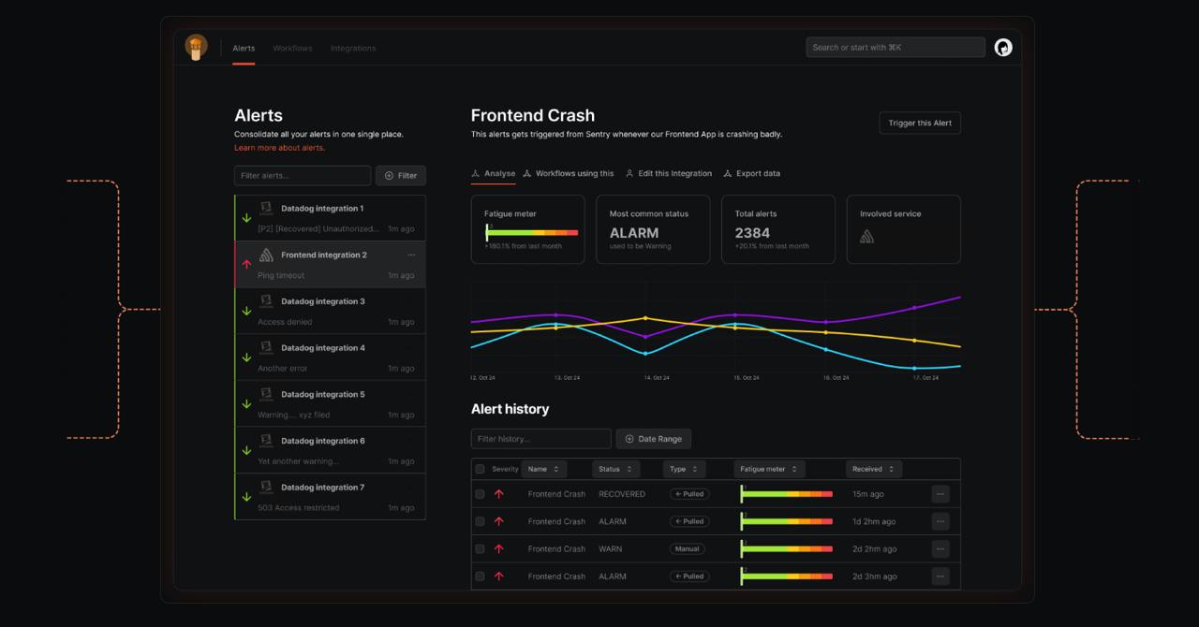Click the Total alerts 2384 card
Image resolution: width=1199 pixels, height=627 pixels.
click(x=778, y=229)
